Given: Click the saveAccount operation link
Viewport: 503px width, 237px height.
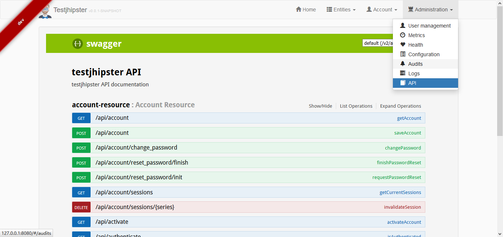Looking at the screenshot, I should tap(408, 133).
